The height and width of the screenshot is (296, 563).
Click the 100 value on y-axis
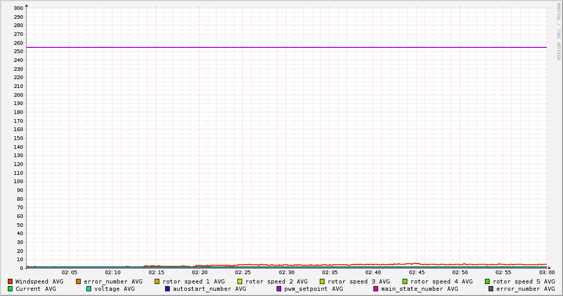pyautogui.click(x=18, y=181)
